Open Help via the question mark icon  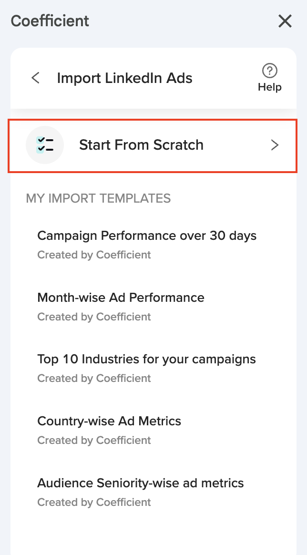270,71
